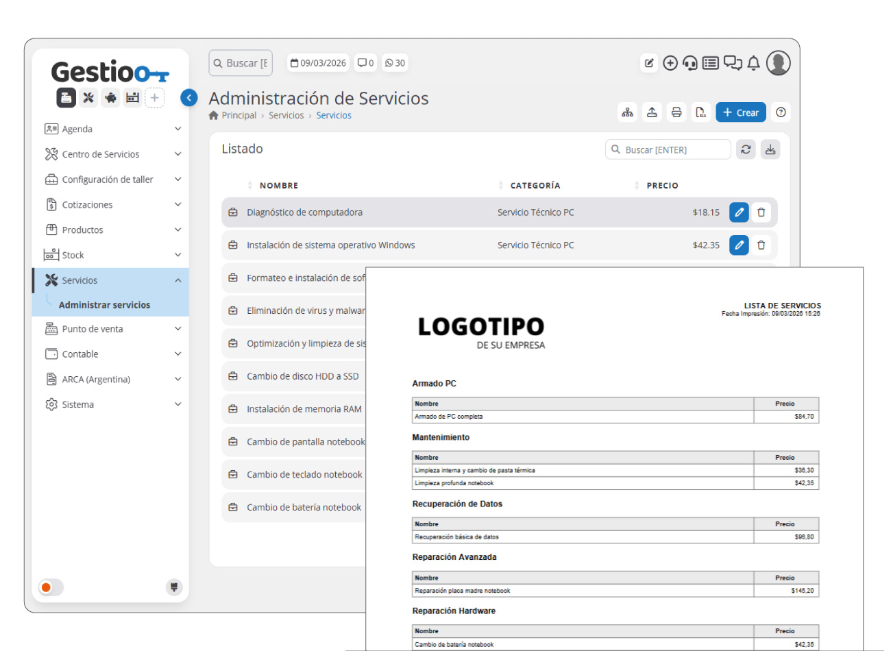Viewport: 891px width, 651px height.
Task: Select Instalación de memoria RAM row
Action: [294, 409]
